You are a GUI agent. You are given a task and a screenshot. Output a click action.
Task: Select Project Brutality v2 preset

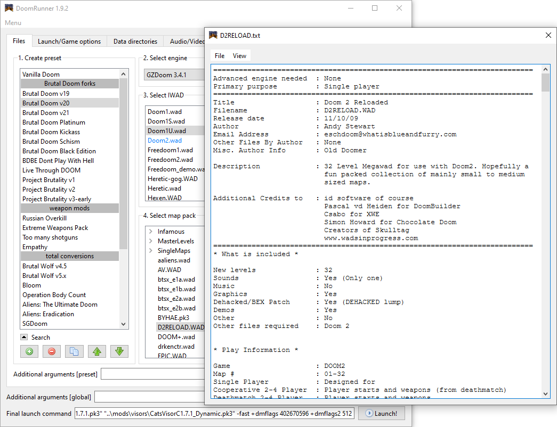tap(70, 189)
